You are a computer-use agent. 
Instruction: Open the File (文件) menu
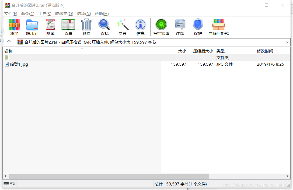[x=11, y=14]
